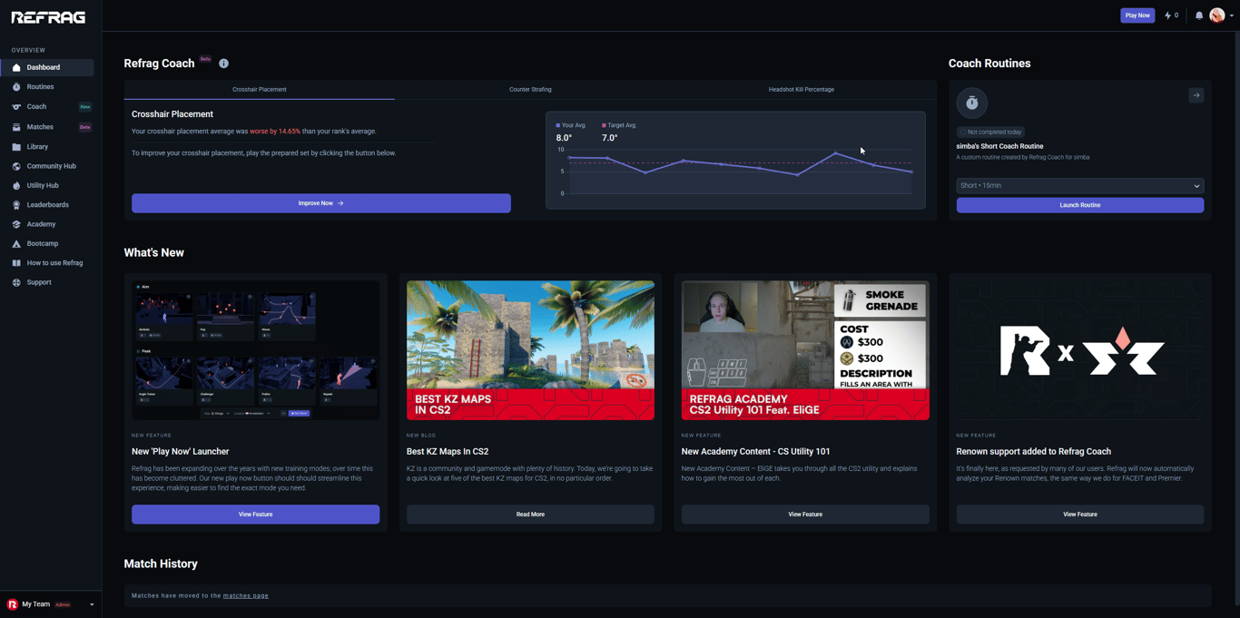The image size is (1240, 618).
Task: Click the Community Hub globe icon
Action: (x=16, y=166)
